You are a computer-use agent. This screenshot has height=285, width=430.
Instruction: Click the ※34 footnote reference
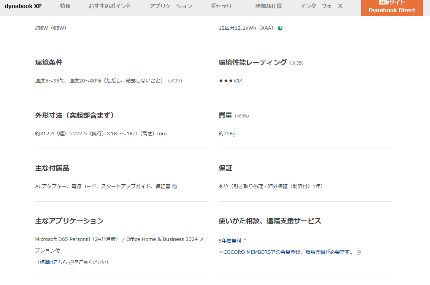click(175, 81)
